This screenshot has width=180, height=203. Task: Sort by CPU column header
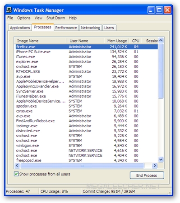(135, 41)
